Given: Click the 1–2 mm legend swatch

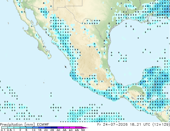Looking at the screenshot, I should (17, 128).
